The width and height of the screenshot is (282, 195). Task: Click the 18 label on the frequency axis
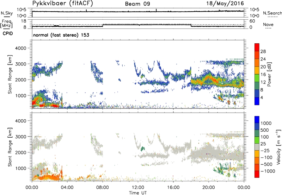[24, 21]
